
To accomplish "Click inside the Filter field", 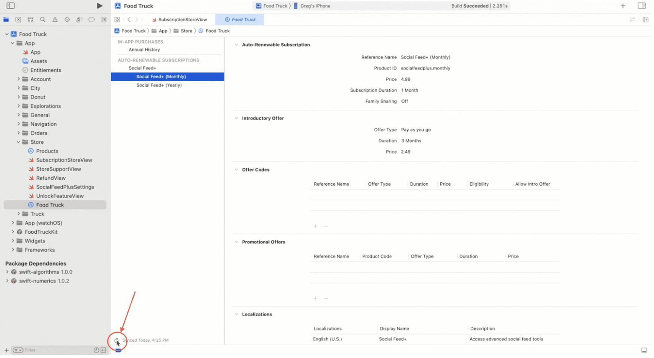I will click(x=50, y=350).
